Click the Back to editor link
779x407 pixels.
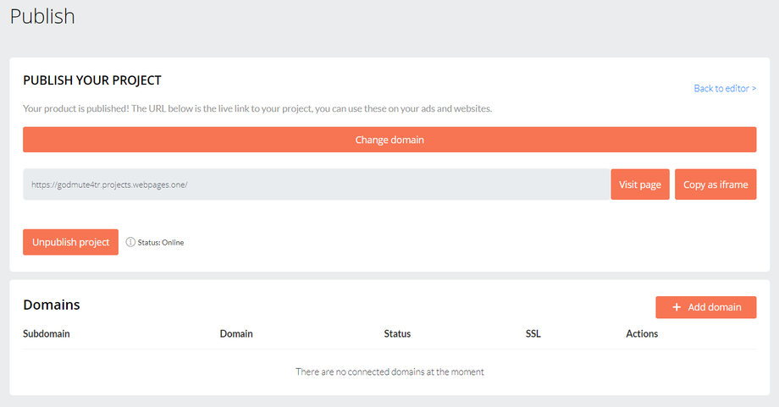click(725, 88)
